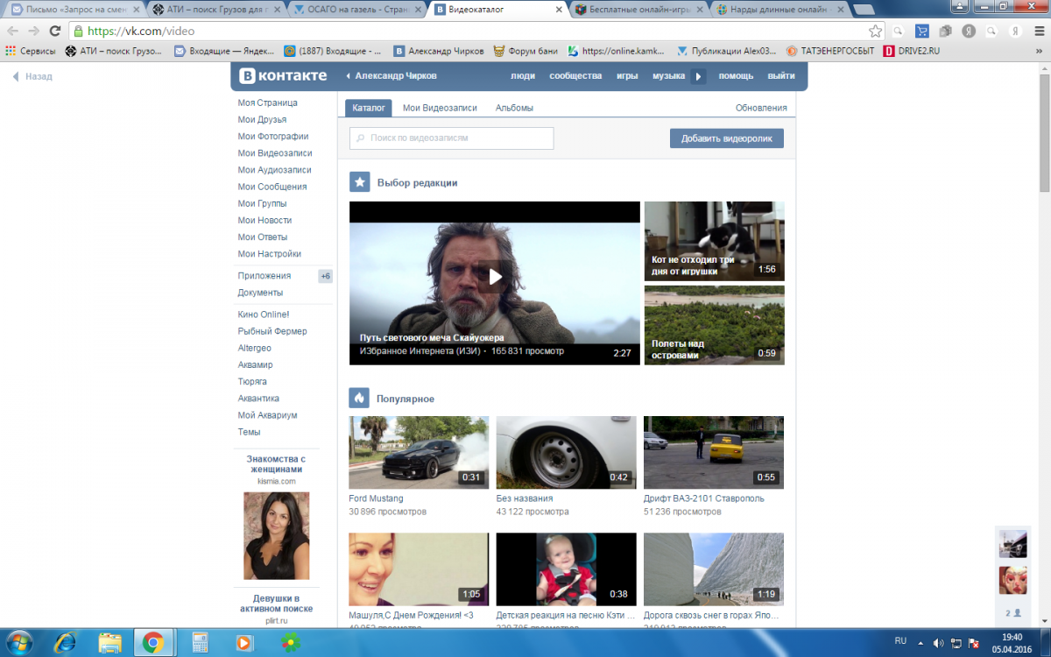Click the Добавить видеоролик button

coord(727,138)
